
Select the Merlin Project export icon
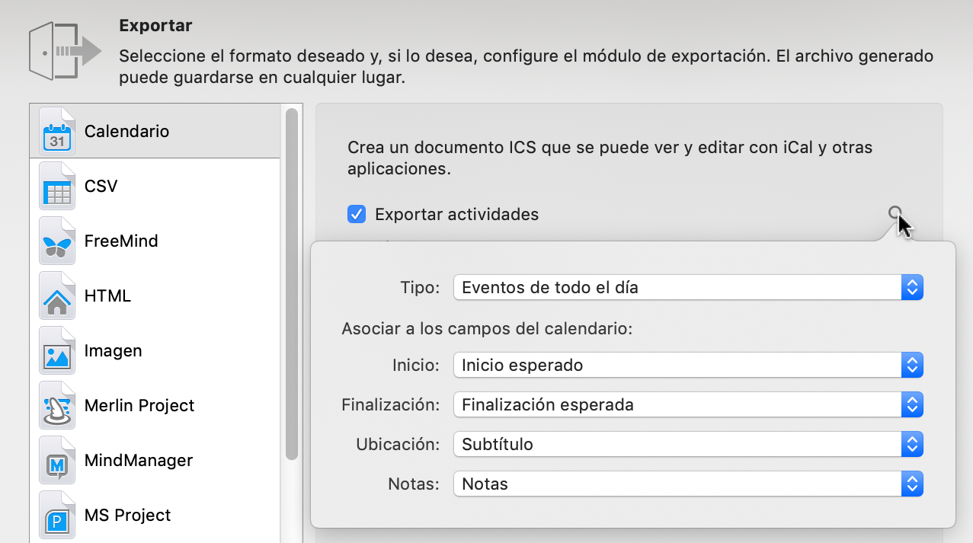coord(57,405)
